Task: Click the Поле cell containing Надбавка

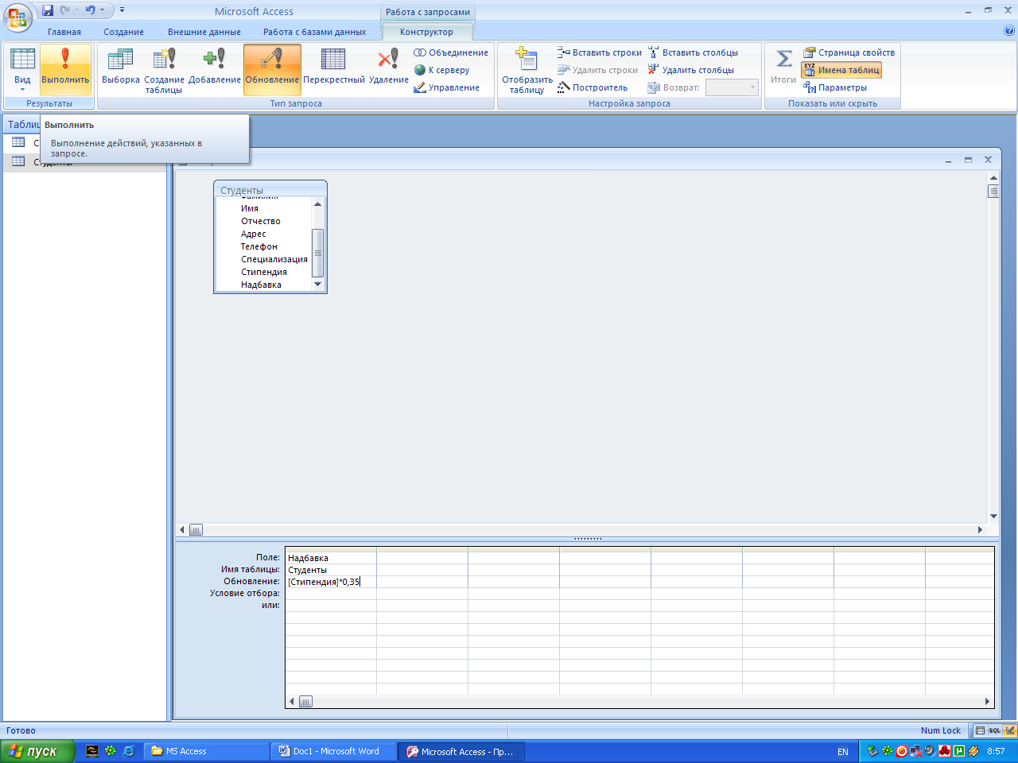Action: 331,558
